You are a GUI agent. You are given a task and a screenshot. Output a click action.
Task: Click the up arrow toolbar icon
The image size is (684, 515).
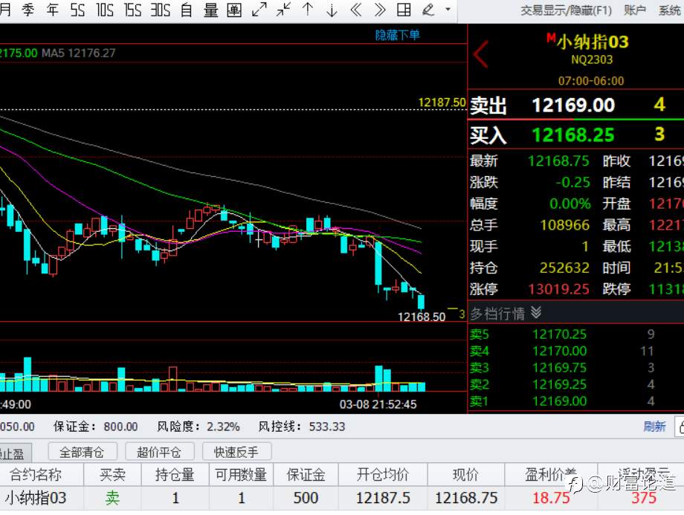click(x=308, y=10)
